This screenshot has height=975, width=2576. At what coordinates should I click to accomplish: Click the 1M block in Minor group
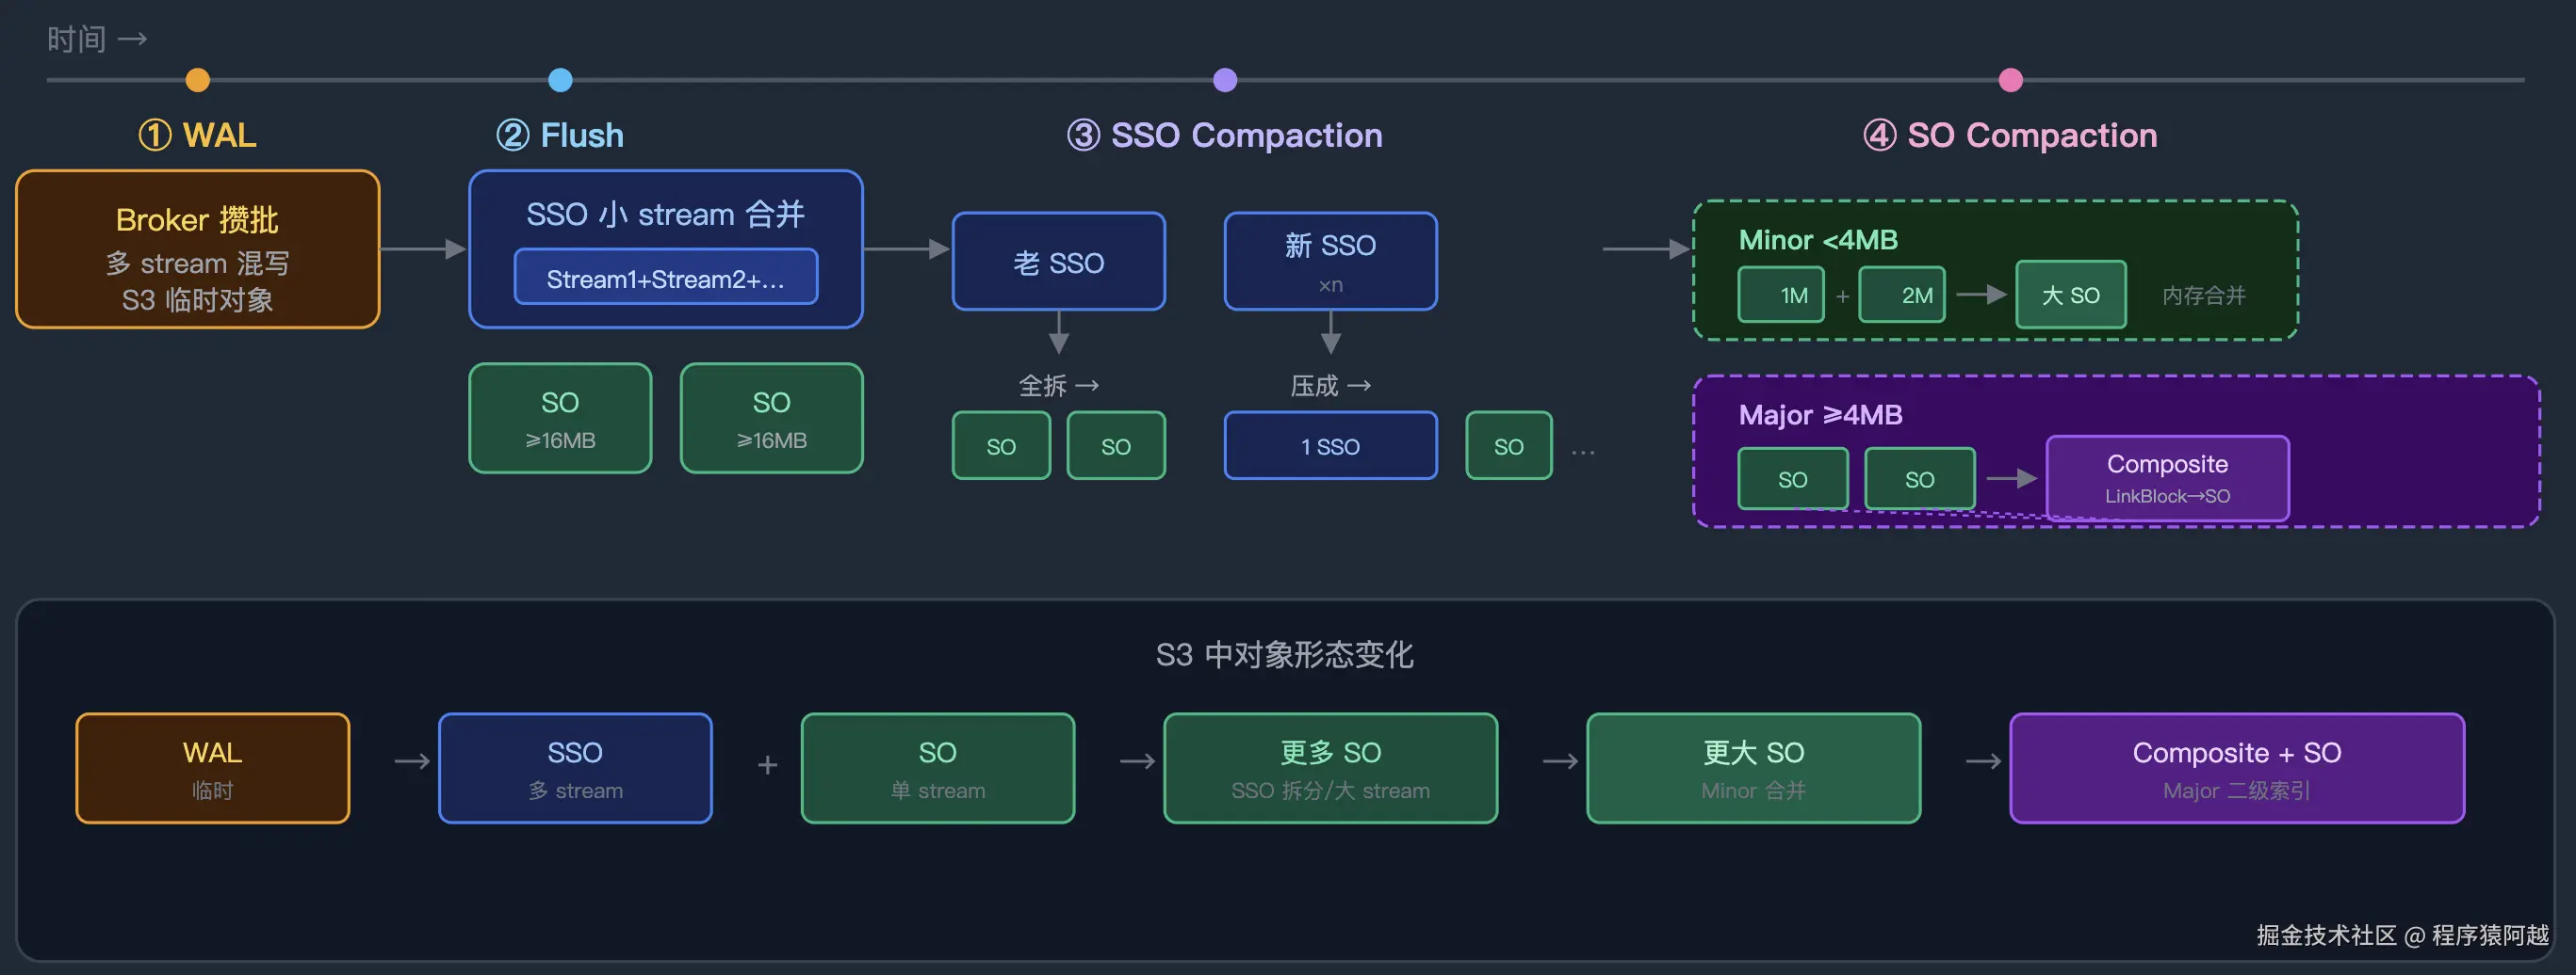[x=1781, y=295]
